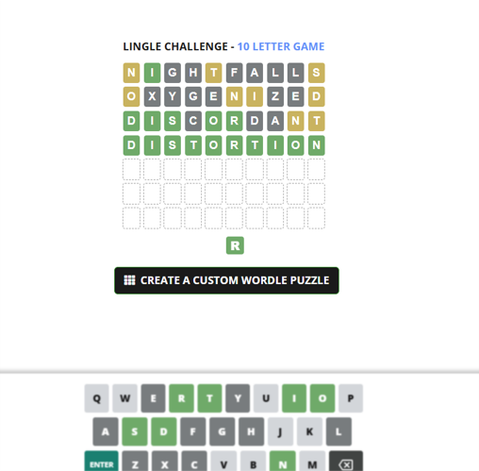This screenshot has height=471, width=479.
Task: Tap the P key on keyboard
Action: click(351, 398)
